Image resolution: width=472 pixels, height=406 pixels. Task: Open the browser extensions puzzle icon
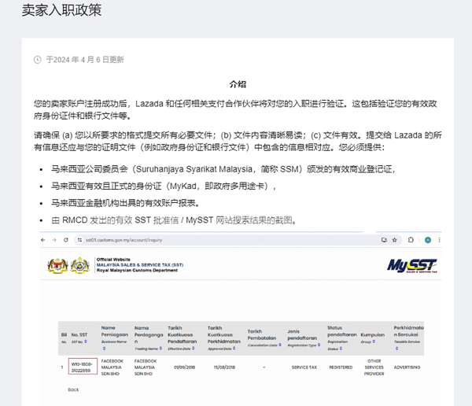[x=411, y=240]
